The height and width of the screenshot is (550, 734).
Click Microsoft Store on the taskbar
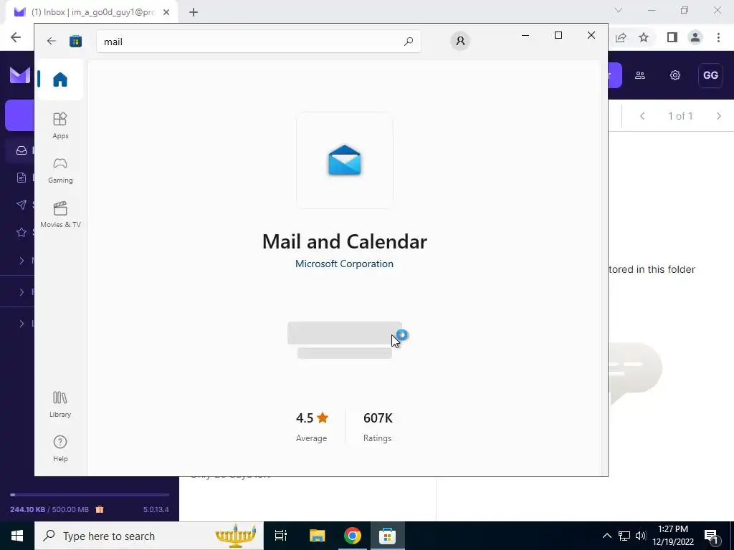(x=387, y=536)
